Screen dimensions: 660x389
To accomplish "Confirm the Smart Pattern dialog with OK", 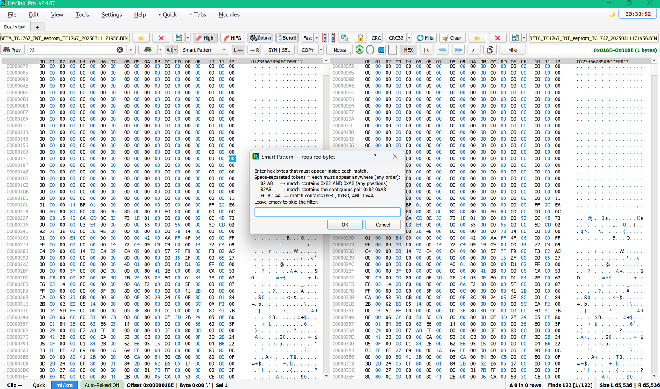I will [x=345, y=225].
